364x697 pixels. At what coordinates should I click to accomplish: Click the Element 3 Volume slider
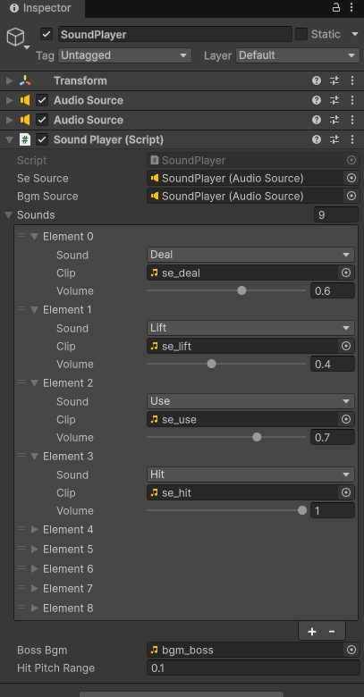[226, 510]
